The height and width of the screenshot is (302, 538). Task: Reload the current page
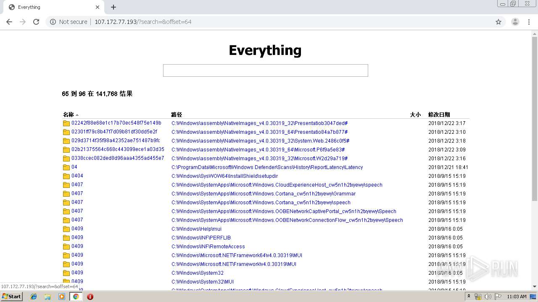[x=36, y=22]
